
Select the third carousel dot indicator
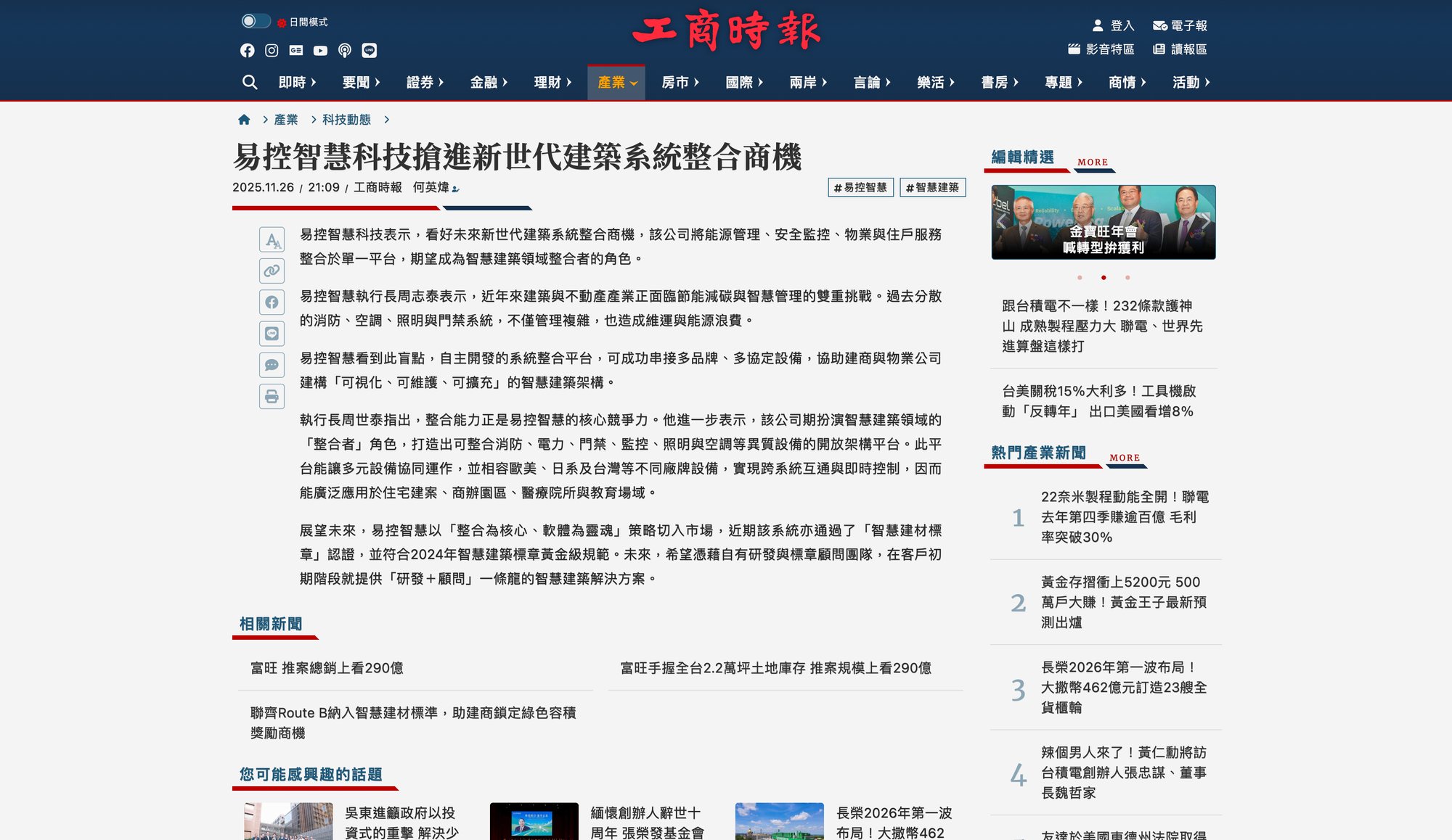click(x=1127, y=278)
